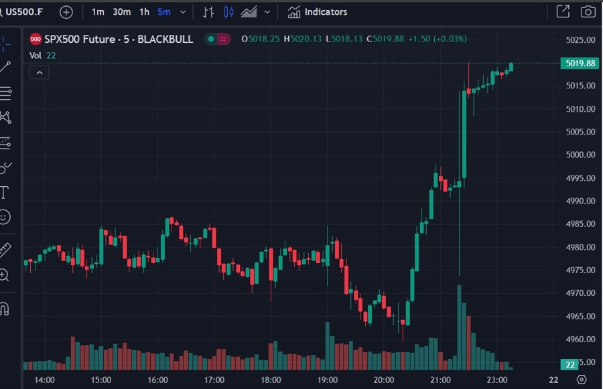Toggle the green market status indicator

(211, 39)
